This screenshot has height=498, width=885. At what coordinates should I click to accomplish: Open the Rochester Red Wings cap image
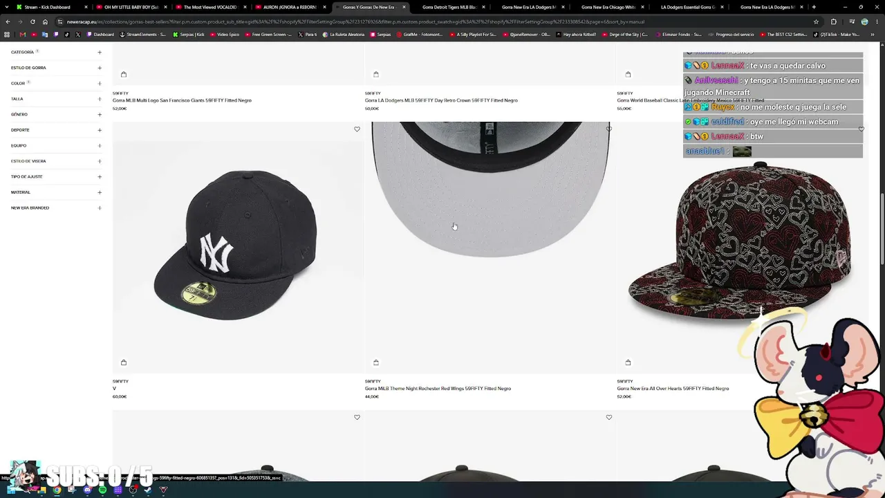pos(490,247)
